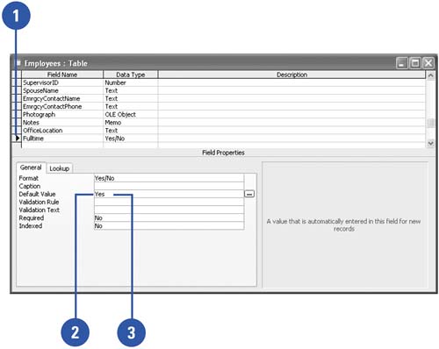The height and width of the screenshot is (349, 439).
Task: Click the Default Value field showing Yes
Action: [x=169, y=194]
